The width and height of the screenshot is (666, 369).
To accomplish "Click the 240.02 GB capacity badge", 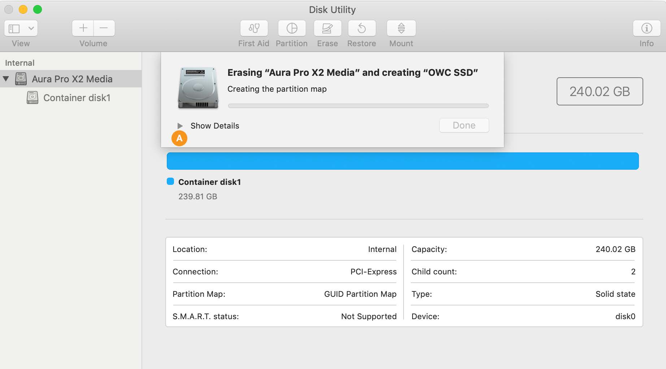I will point(599,91).
